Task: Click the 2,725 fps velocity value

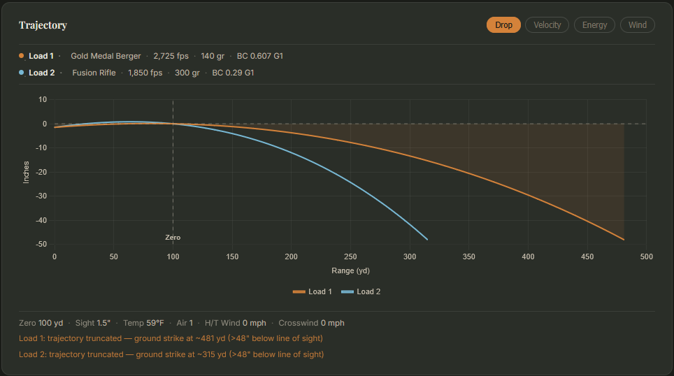Action: [171, 57]
